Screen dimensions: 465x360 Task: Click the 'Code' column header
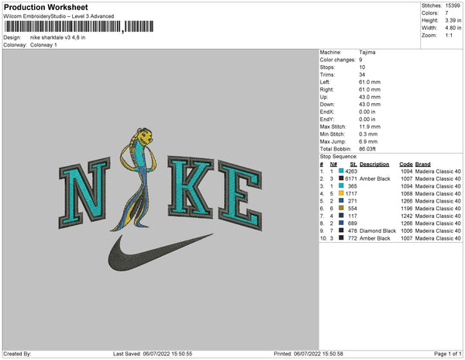405,164
